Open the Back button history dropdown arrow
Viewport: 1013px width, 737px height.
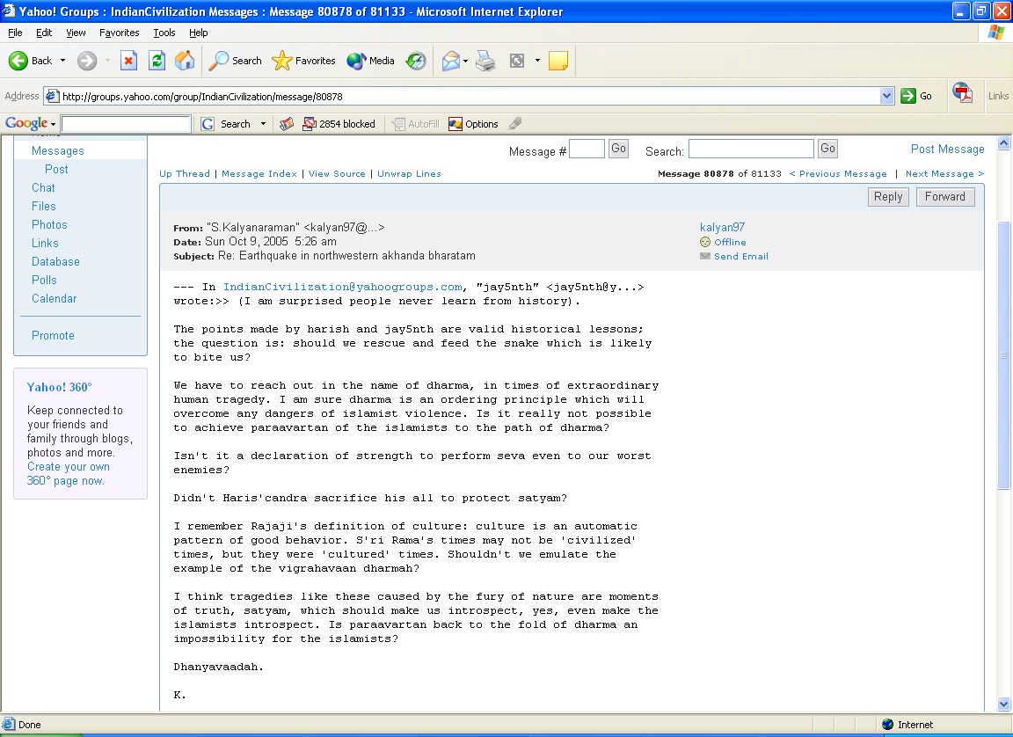point(62,61)
